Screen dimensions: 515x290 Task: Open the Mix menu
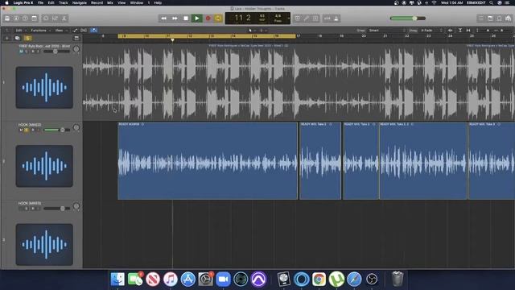pos(110,2)
